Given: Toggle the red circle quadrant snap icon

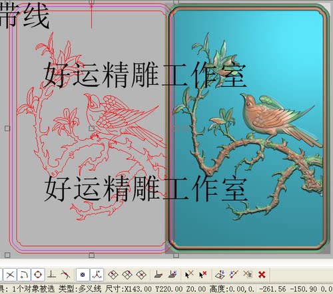Looking at the screenshot, I should tap(38, 275).
